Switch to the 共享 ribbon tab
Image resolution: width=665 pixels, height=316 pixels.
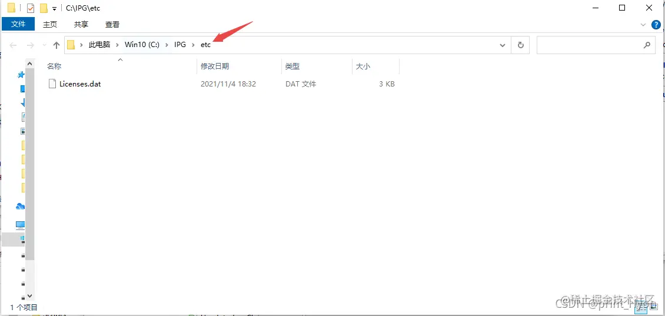tap(81, 25)
